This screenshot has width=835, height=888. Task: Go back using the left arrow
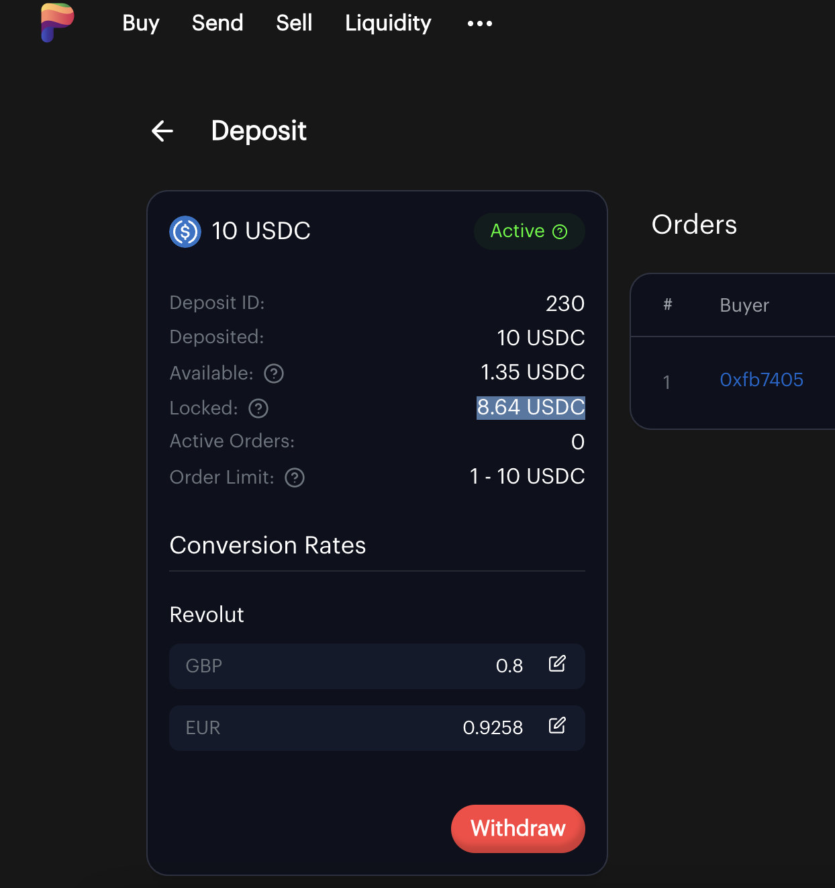(162, 131)
